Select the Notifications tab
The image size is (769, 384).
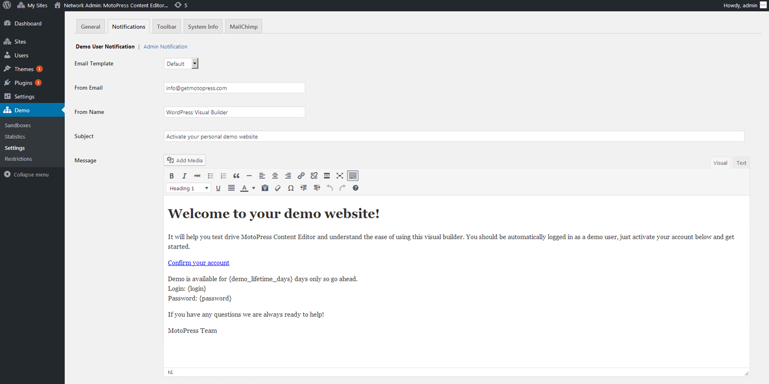click(129, 26)
